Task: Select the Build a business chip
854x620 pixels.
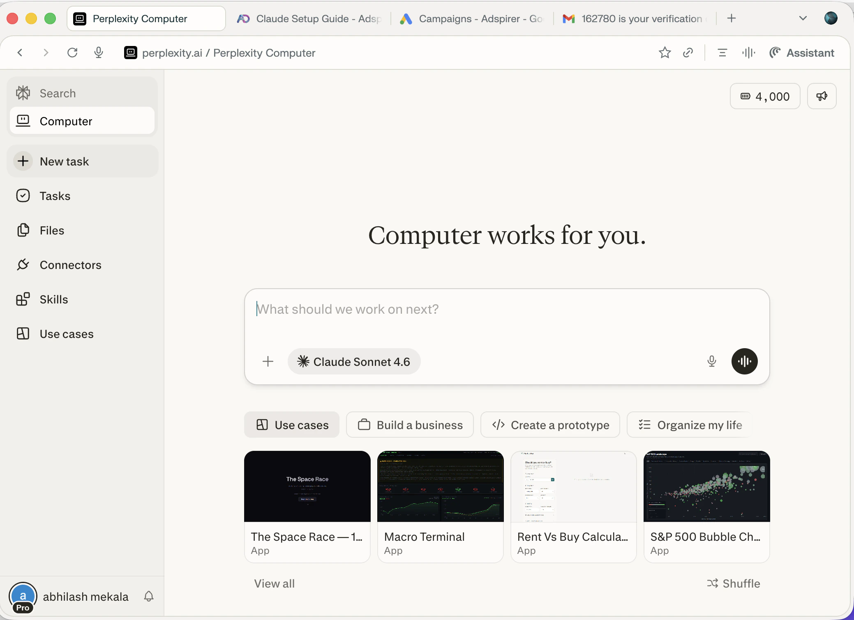Action: (410, 425)
